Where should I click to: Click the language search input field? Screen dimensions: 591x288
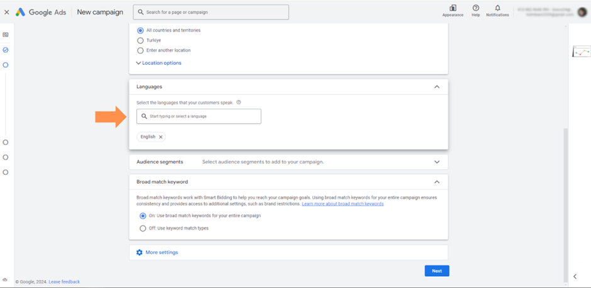tap(199, 116)
